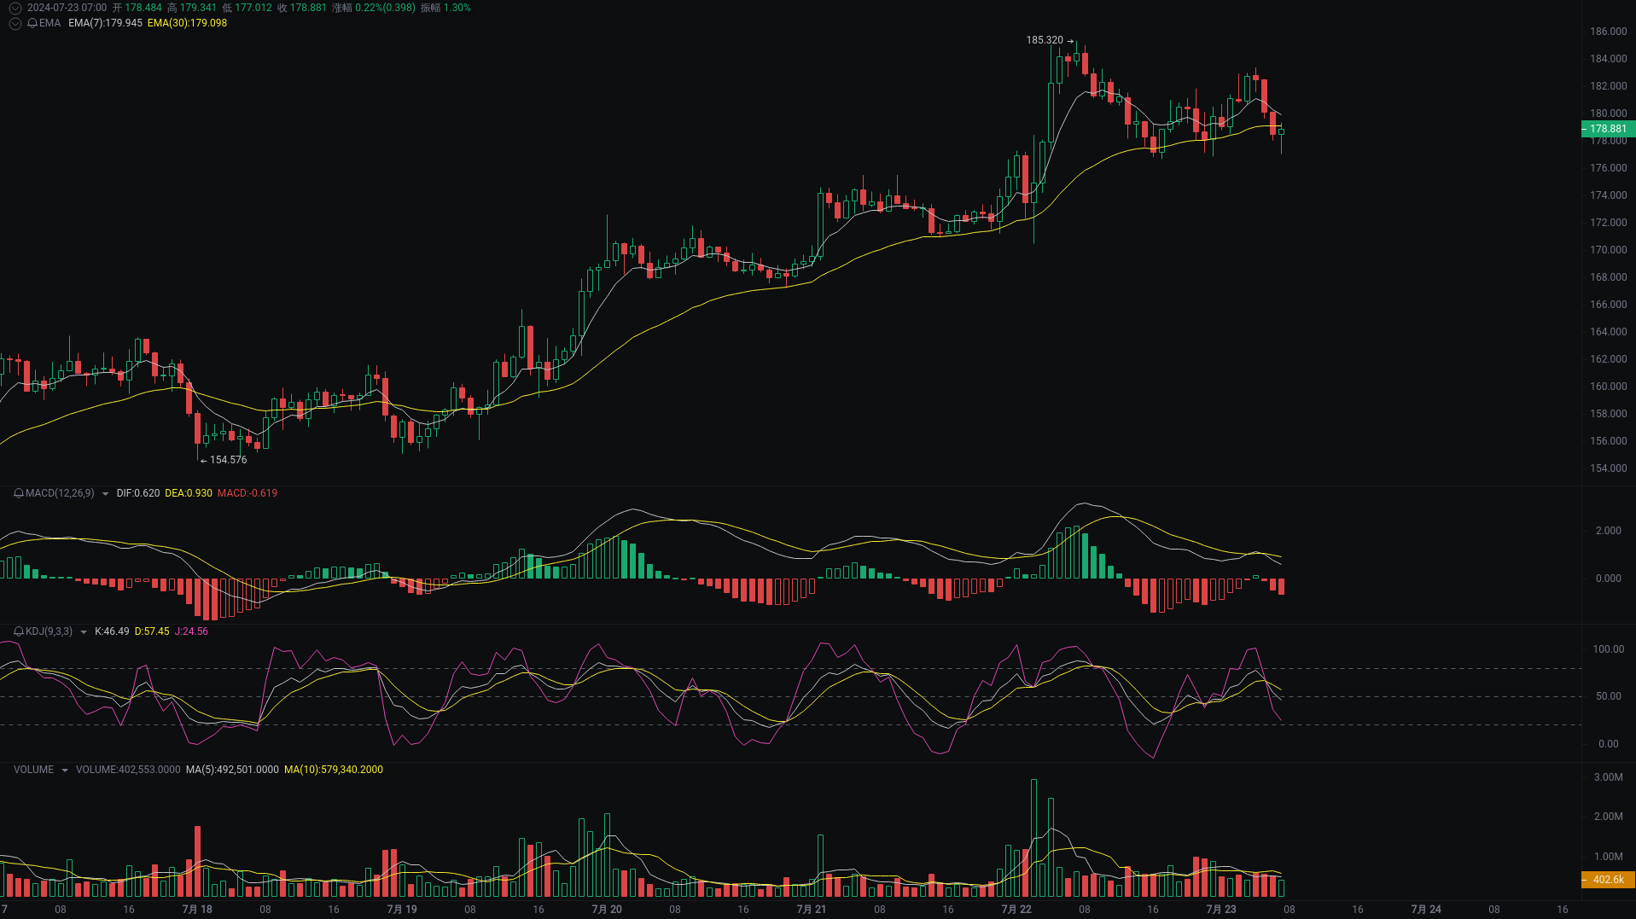Click the KDJ alert bell icon

(x=19, y=631)
